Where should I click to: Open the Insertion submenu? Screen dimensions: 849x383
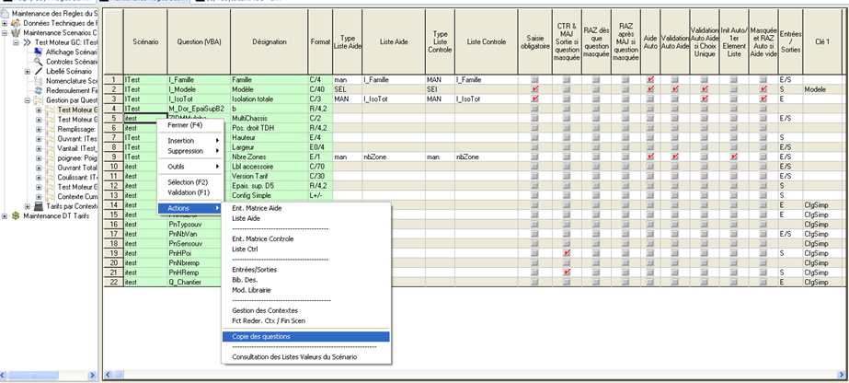tap(181, 140)
